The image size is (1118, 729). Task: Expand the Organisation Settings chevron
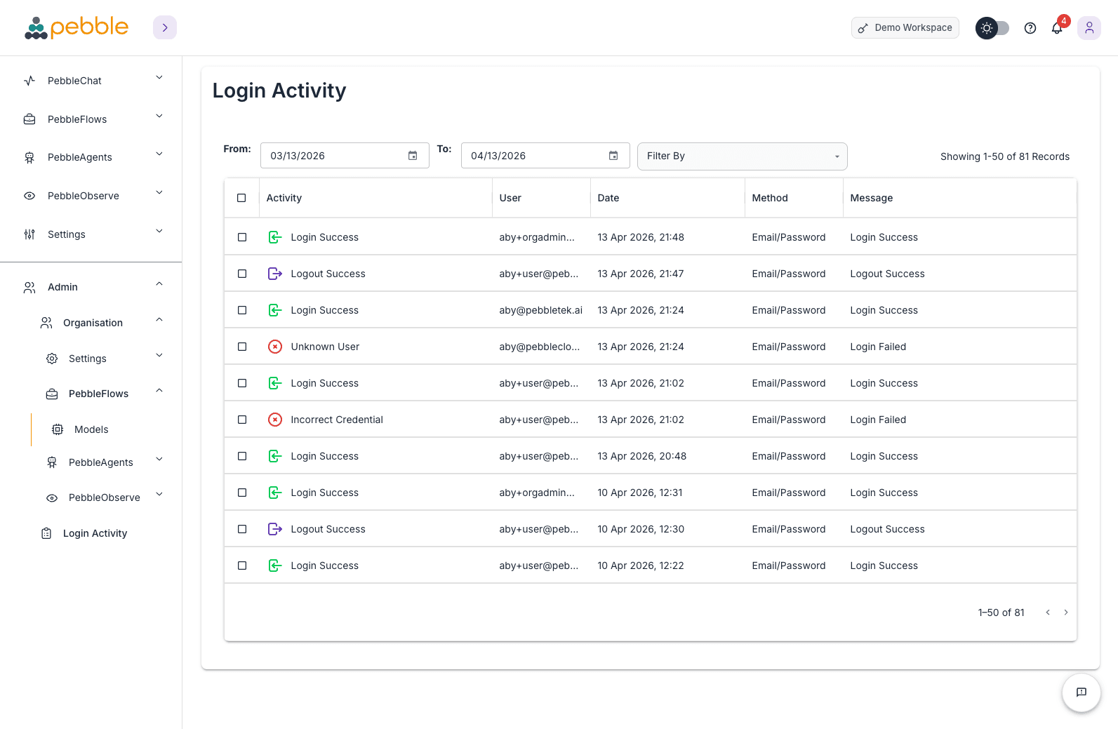click(x=159, y=356)
